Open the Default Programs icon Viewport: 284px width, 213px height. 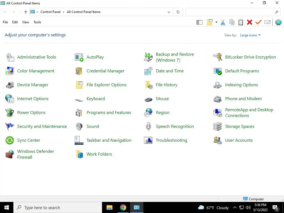pos(217,71)
